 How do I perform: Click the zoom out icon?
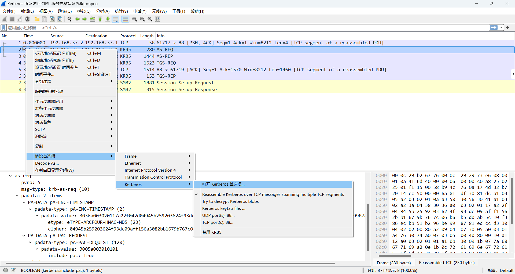(142, 19)
